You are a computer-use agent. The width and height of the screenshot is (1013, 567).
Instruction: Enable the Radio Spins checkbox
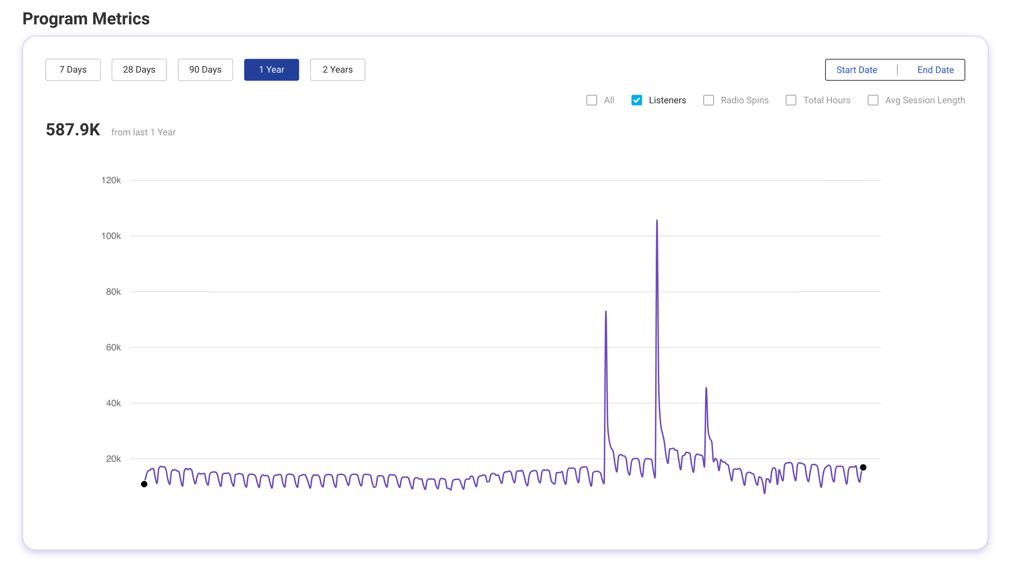pyautogui.click(x=708, y=100)
